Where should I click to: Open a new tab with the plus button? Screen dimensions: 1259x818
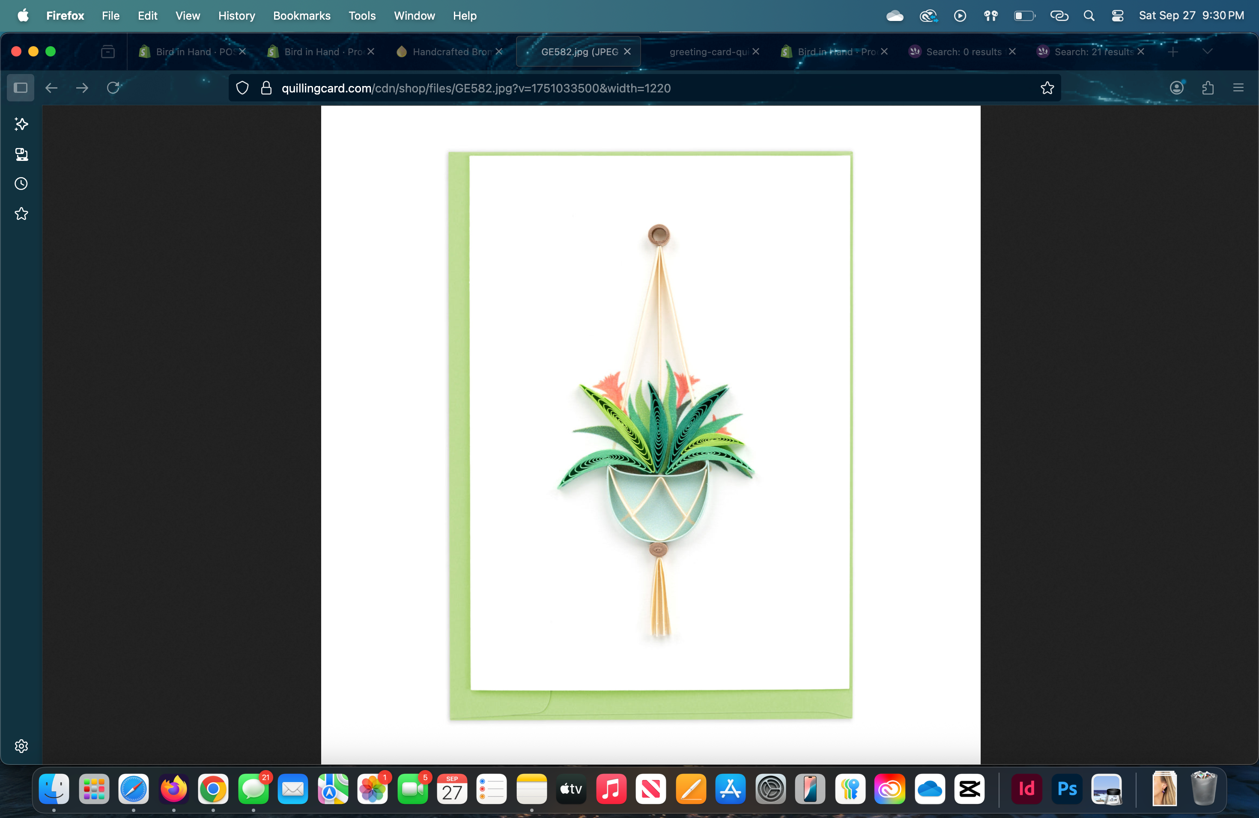point(1173,51)
